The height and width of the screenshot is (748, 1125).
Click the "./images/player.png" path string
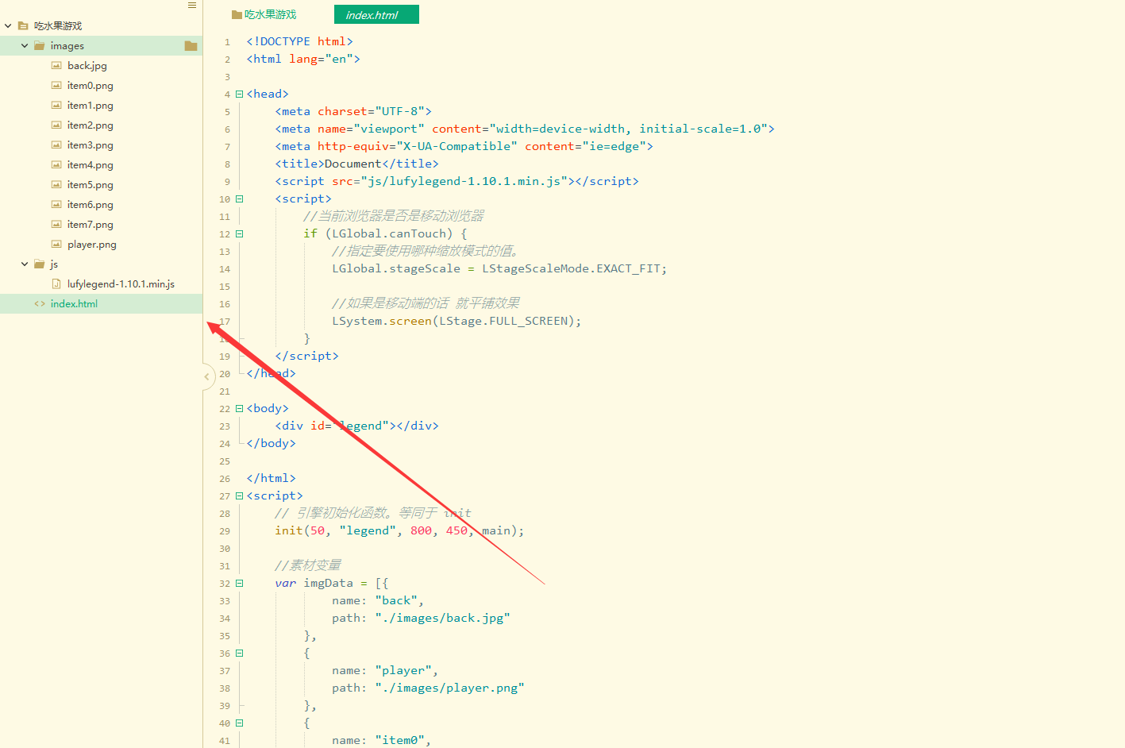tap(449, 688)
